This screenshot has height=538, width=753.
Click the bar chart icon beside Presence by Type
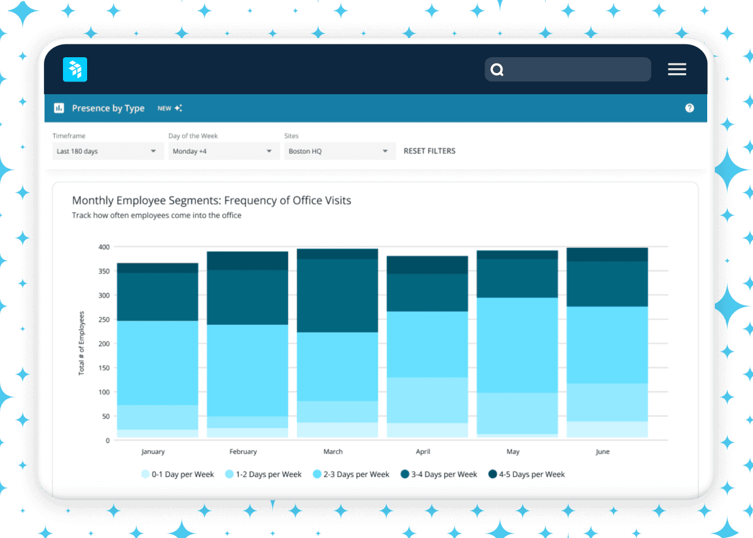click(x=58, y=108)
